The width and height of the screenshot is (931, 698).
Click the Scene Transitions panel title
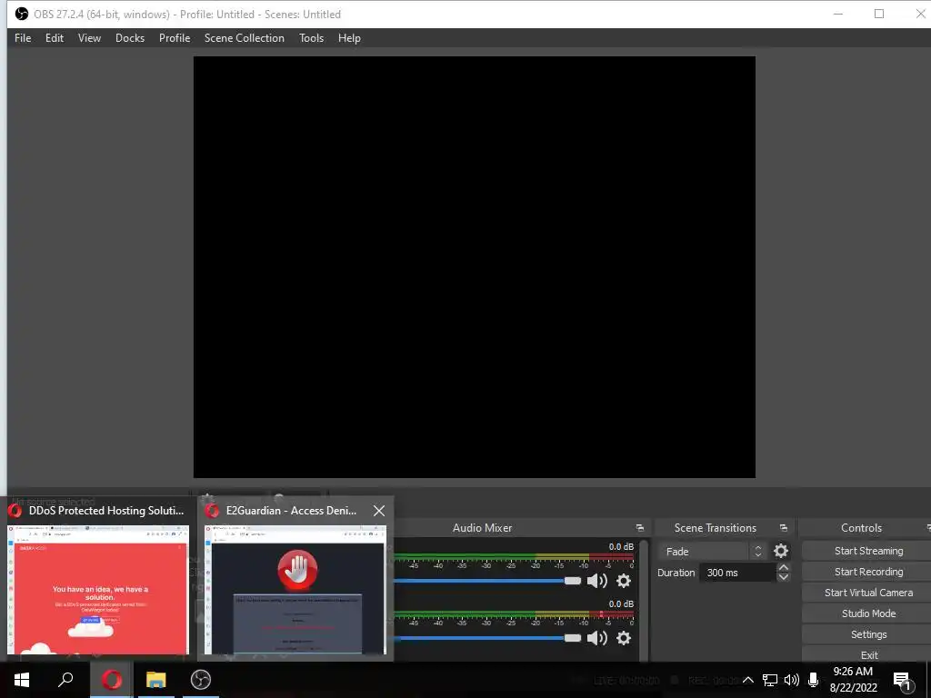pyautogui.click(x=715, y=528)
